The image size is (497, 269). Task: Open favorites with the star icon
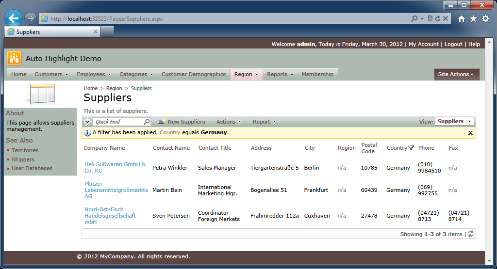pos(473,19)
